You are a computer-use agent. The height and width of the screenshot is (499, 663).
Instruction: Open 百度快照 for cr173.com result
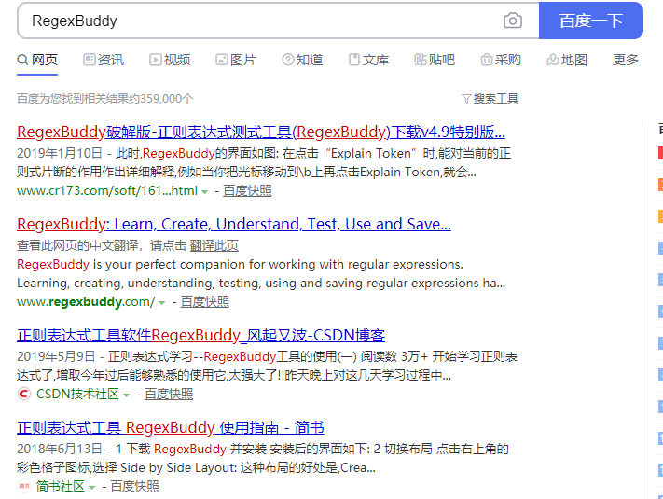[x=247, y=190]
